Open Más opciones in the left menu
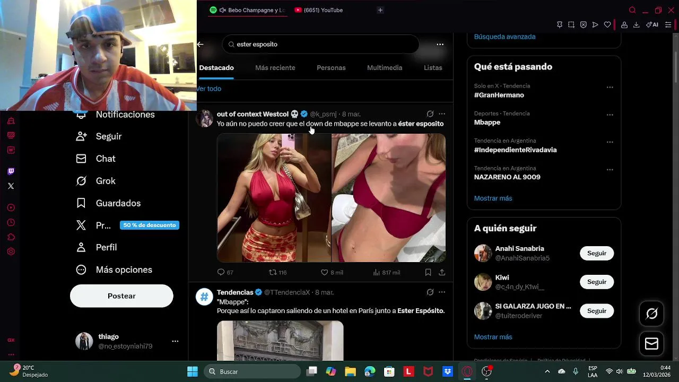 point(114,270)
